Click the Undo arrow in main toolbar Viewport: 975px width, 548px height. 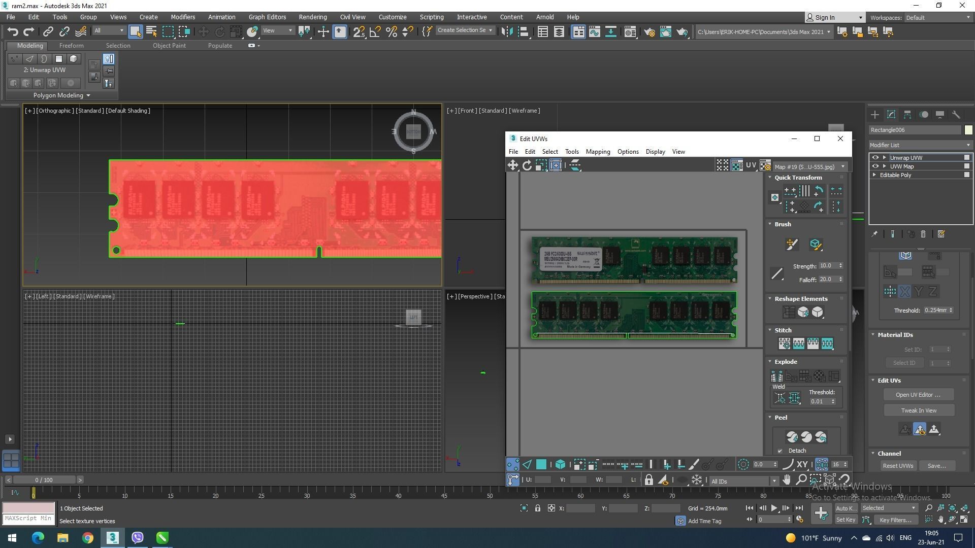click(x=12, y=31)
